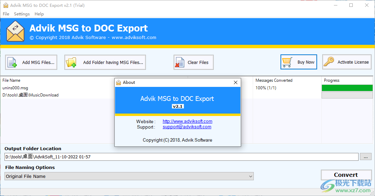Click the title bar envelope app icon
Image resolution: width=375 pixels, height=196 pixels.
(6, 5)
